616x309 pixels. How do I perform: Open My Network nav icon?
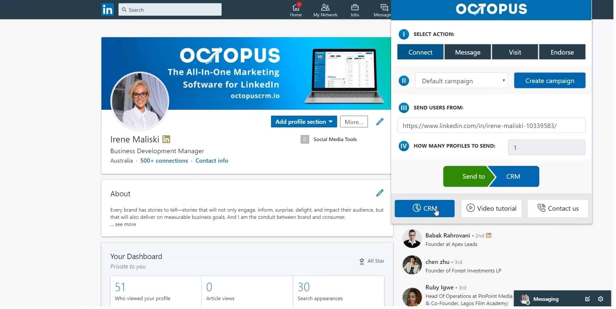pyautogui.click(x=325, y=10)
